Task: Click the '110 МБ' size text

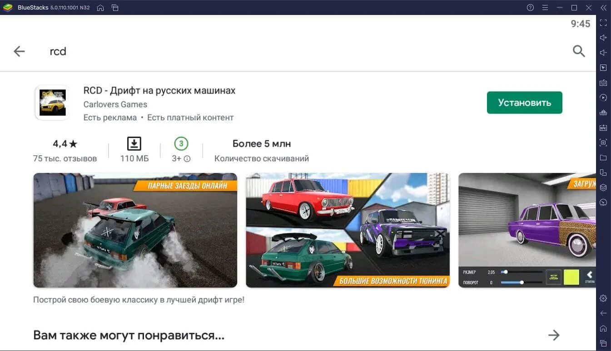Action: pyautogui.click(x=134, y=158)
